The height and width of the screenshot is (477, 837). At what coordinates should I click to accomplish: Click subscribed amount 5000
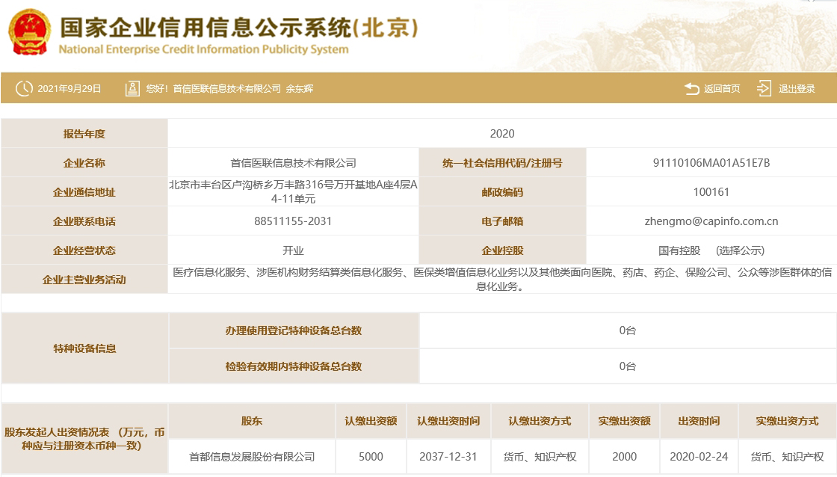[x=371, y=457]
